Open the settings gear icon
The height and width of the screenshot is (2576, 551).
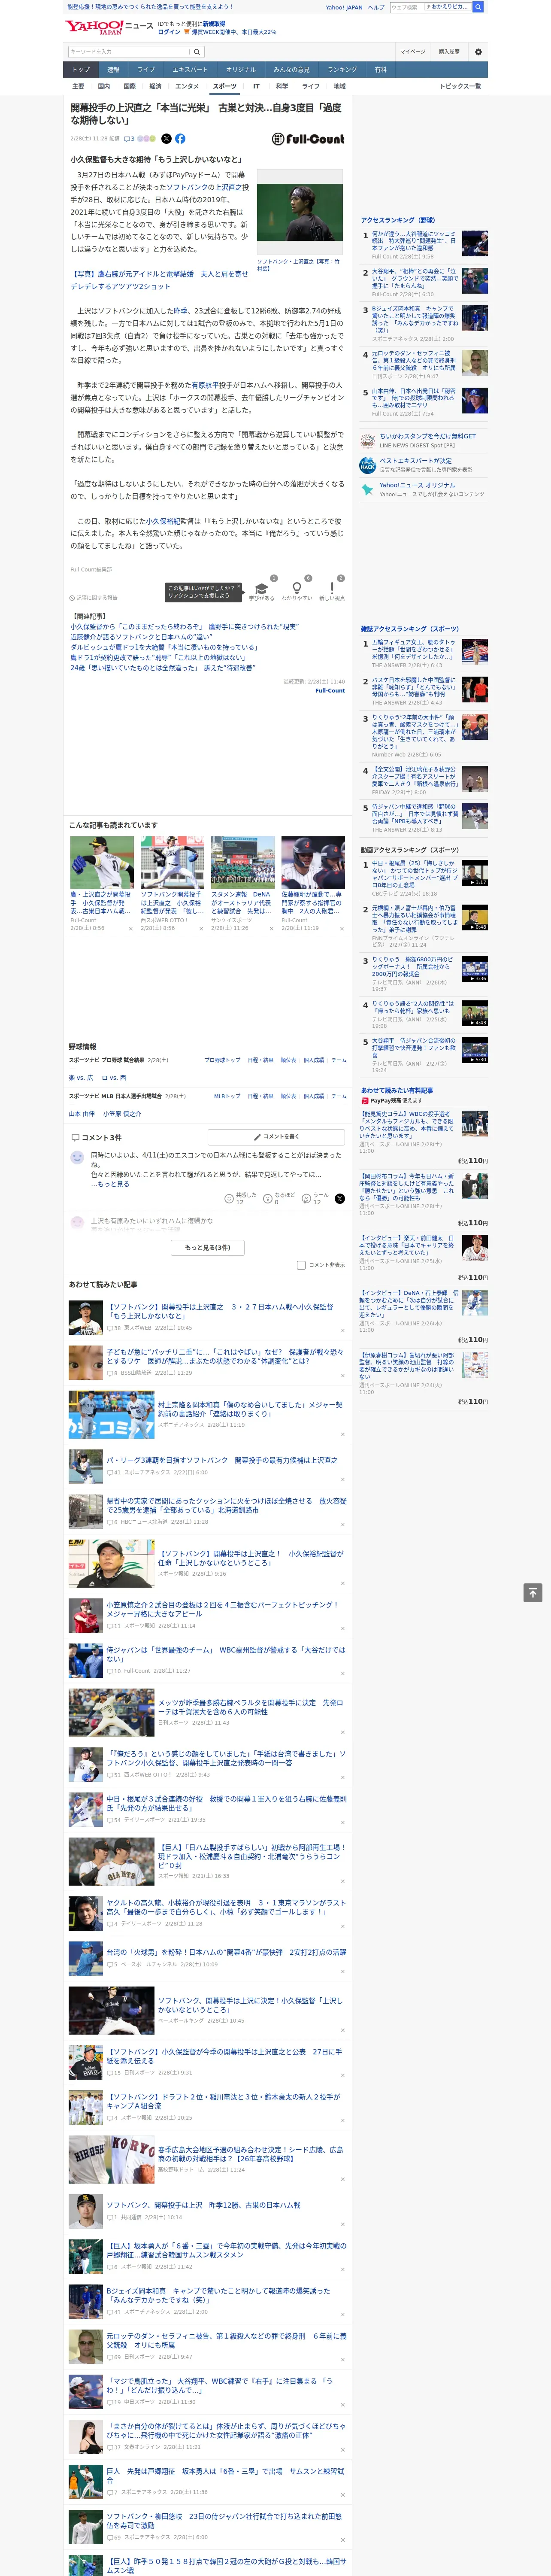(478, 52)
